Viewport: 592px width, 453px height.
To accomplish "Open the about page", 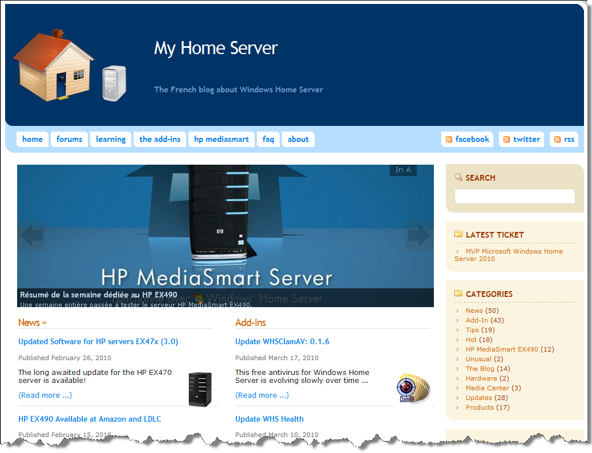I will click(298, 139).
